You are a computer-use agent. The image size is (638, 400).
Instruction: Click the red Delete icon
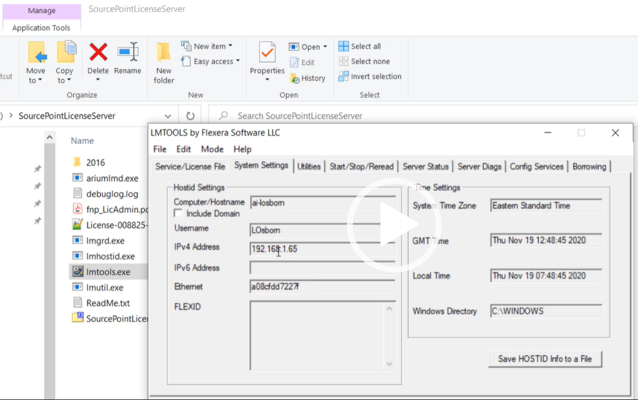tap(98, 52)
